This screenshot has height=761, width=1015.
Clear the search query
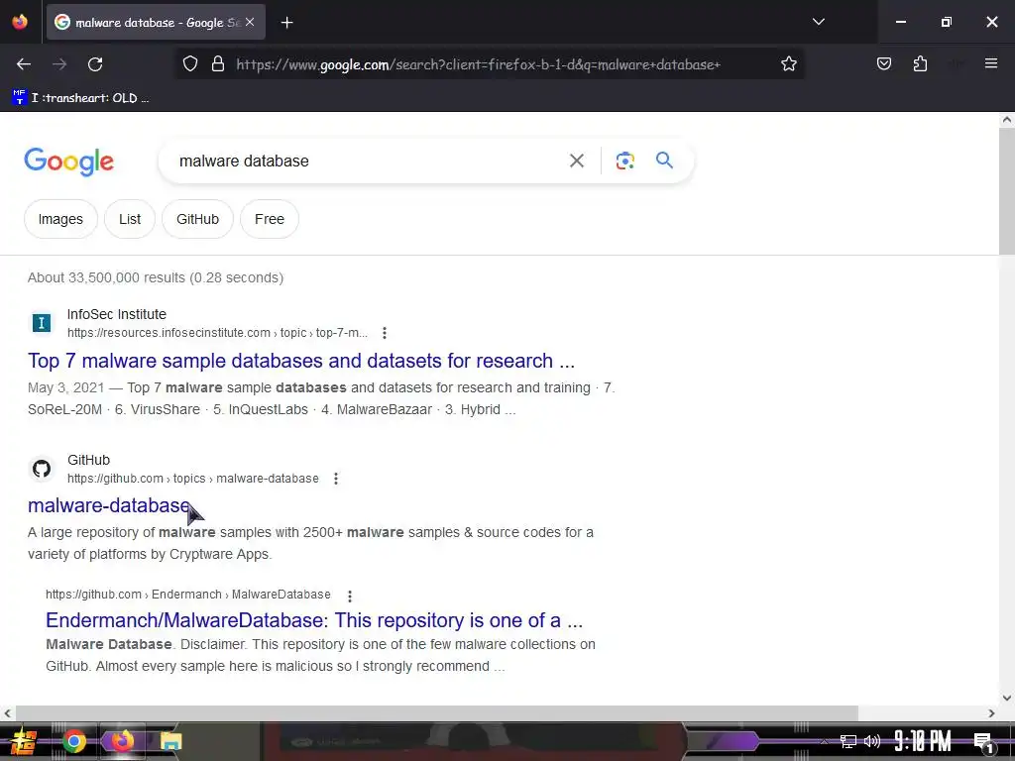click(x=576, y=161)
